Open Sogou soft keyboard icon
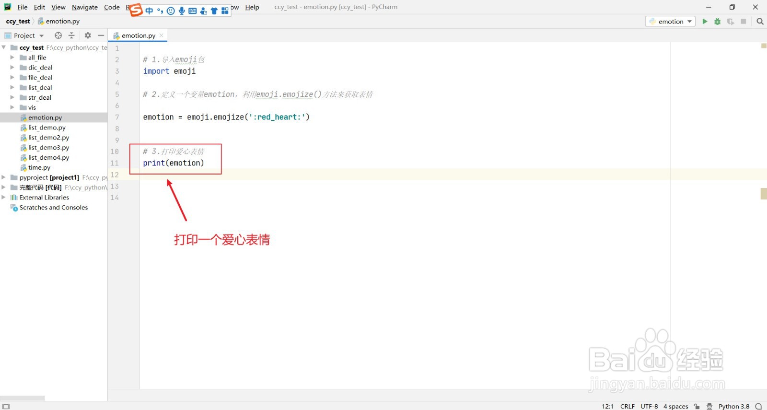Screen dimensions: 767x410 (193, 11)
